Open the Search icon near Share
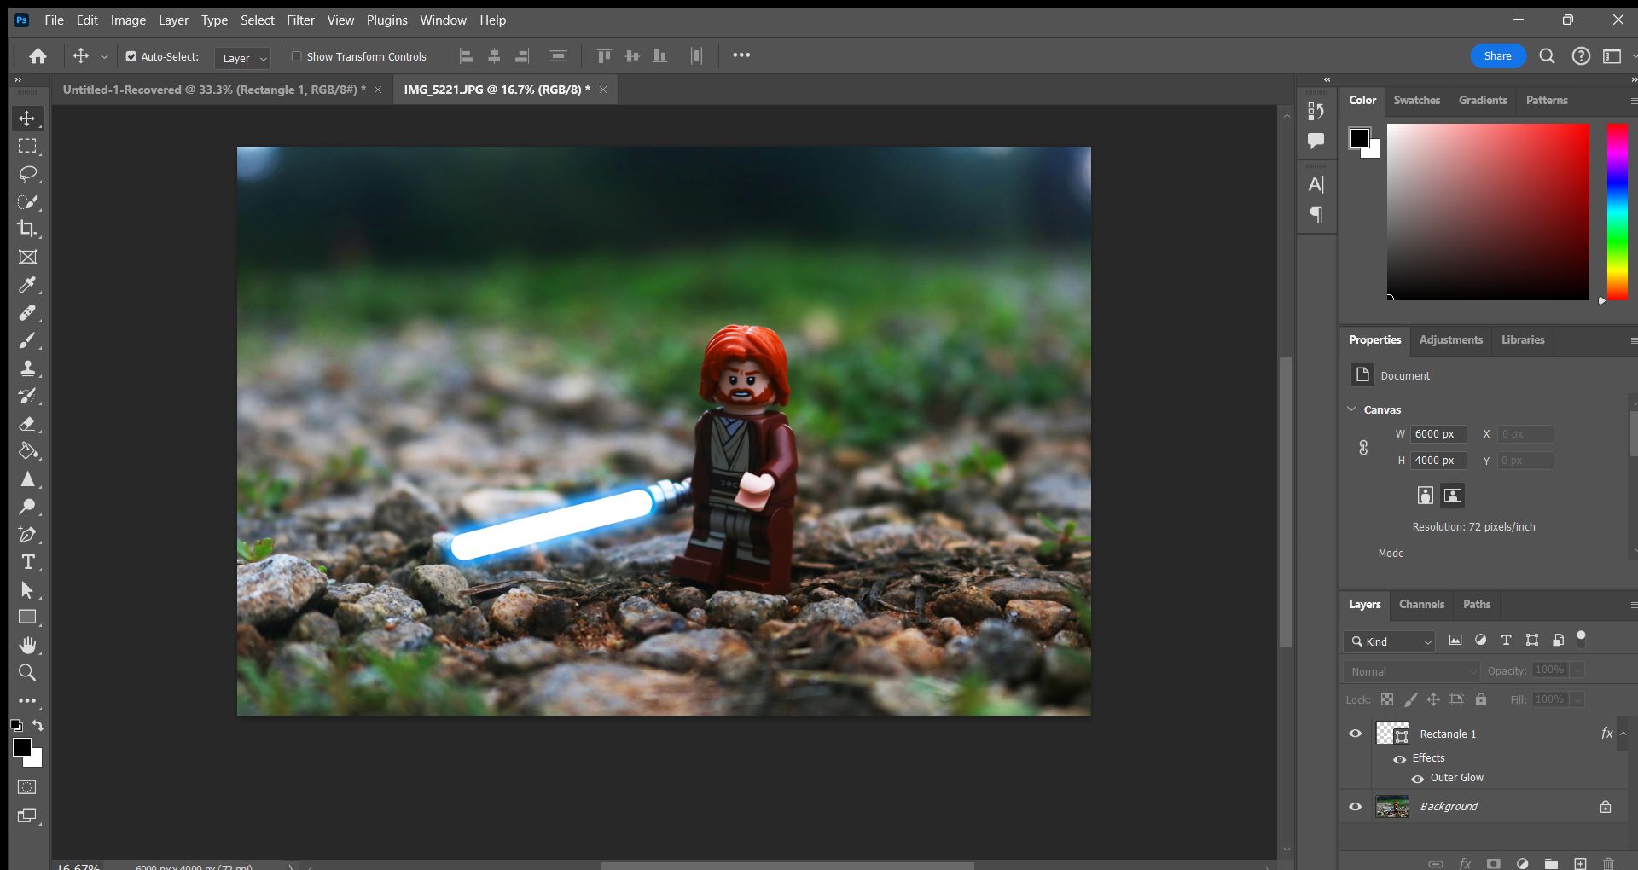 1547,56
